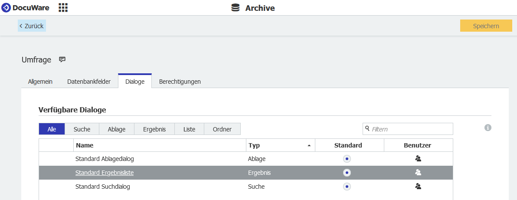Click the DocuWare logo
517x200 pixels.
tap(26, 8)
